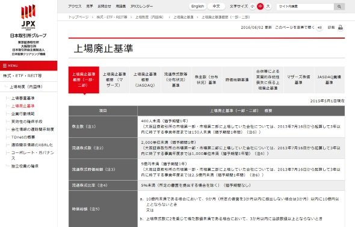
Task: Click the site search magnifier button
Action: coord(339,7)
